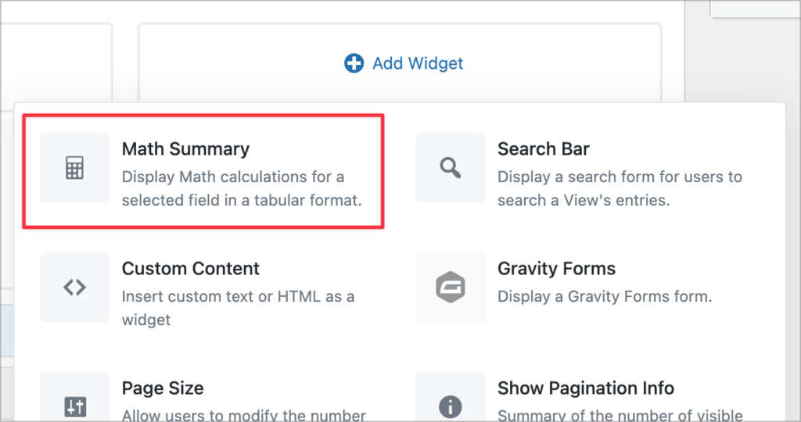Select the Math Summary widget title

pos(185,148)
